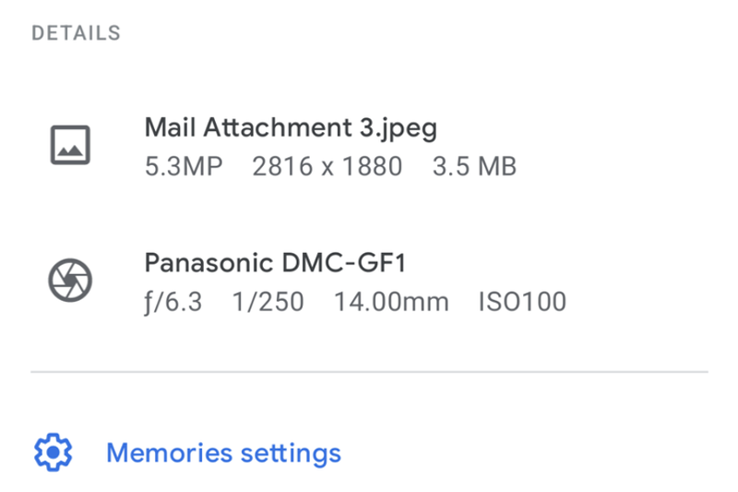Click the word Panasonic in camera row
This screenshot has width=738, height=492.
click(208, 263)
